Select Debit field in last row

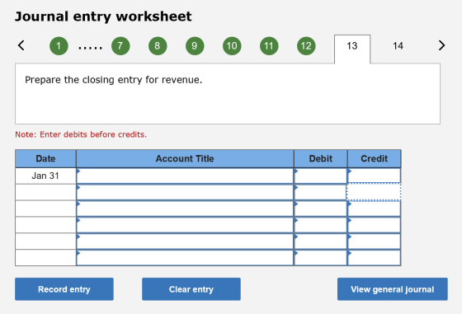[321, 258]
